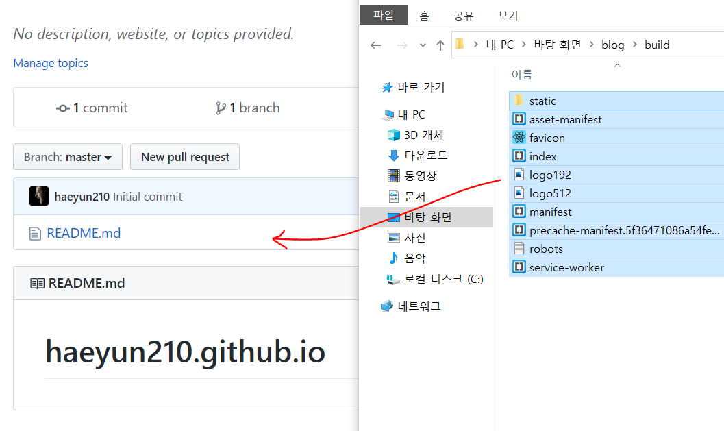The image size is (724, 431).
Task: Open the 보기 ribbon tab
Action: [508, 16]
